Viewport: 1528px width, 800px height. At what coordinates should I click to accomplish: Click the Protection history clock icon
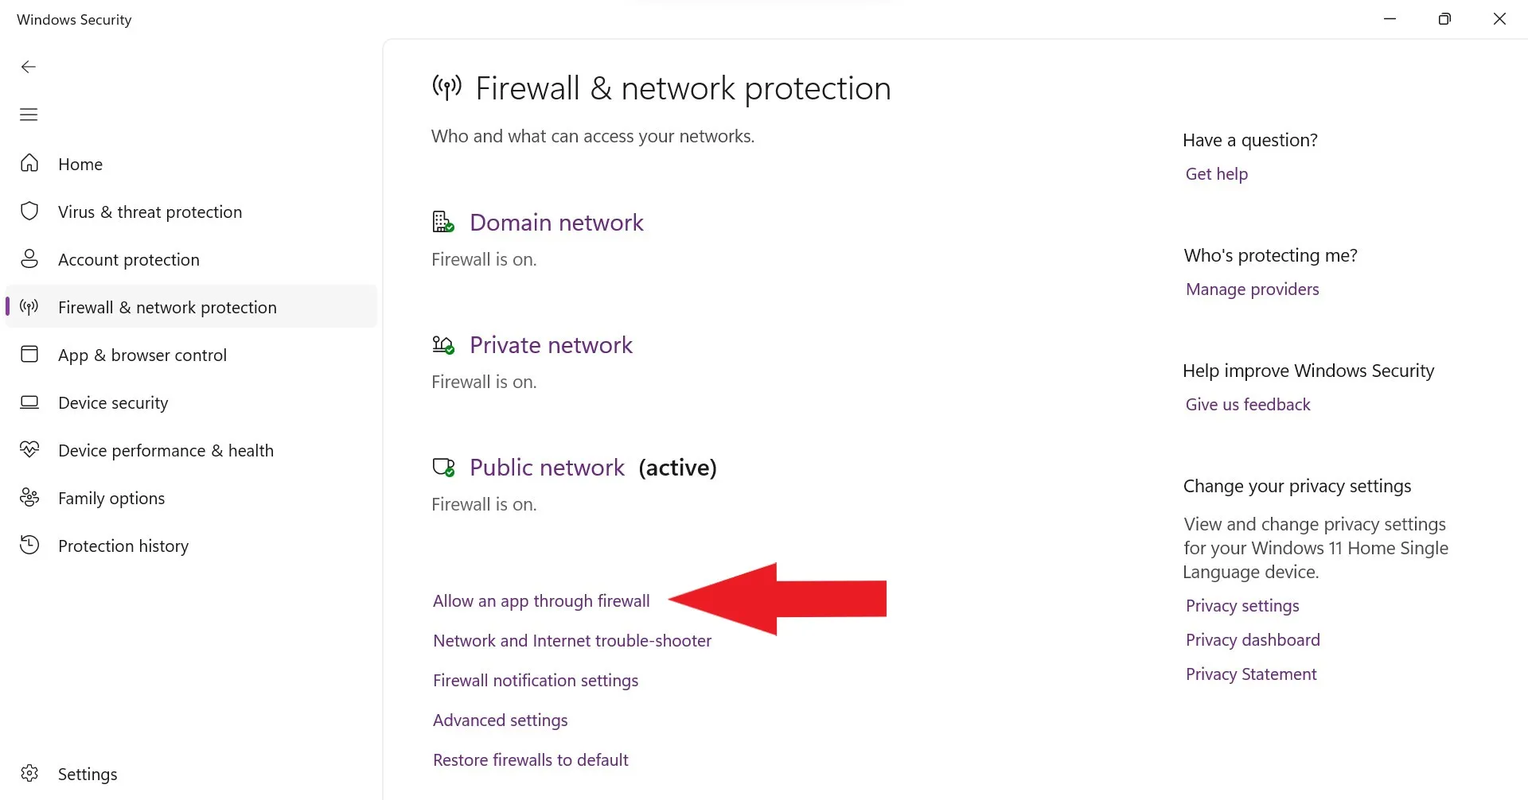(x=29, y=546)
